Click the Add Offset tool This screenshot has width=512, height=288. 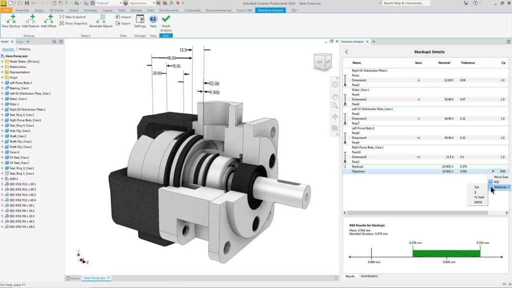pos(48,21)
